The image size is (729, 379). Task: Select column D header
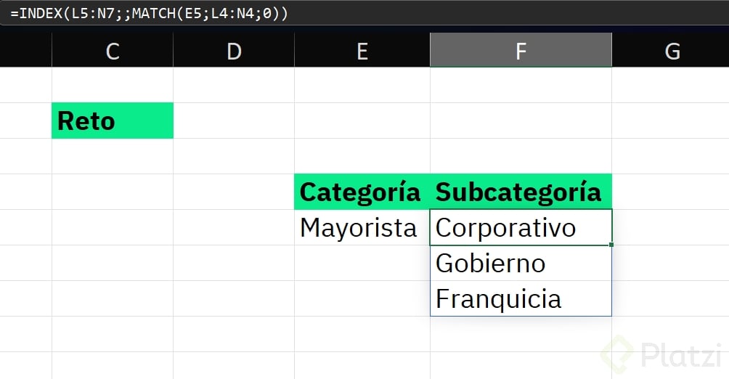click(234, 51)
